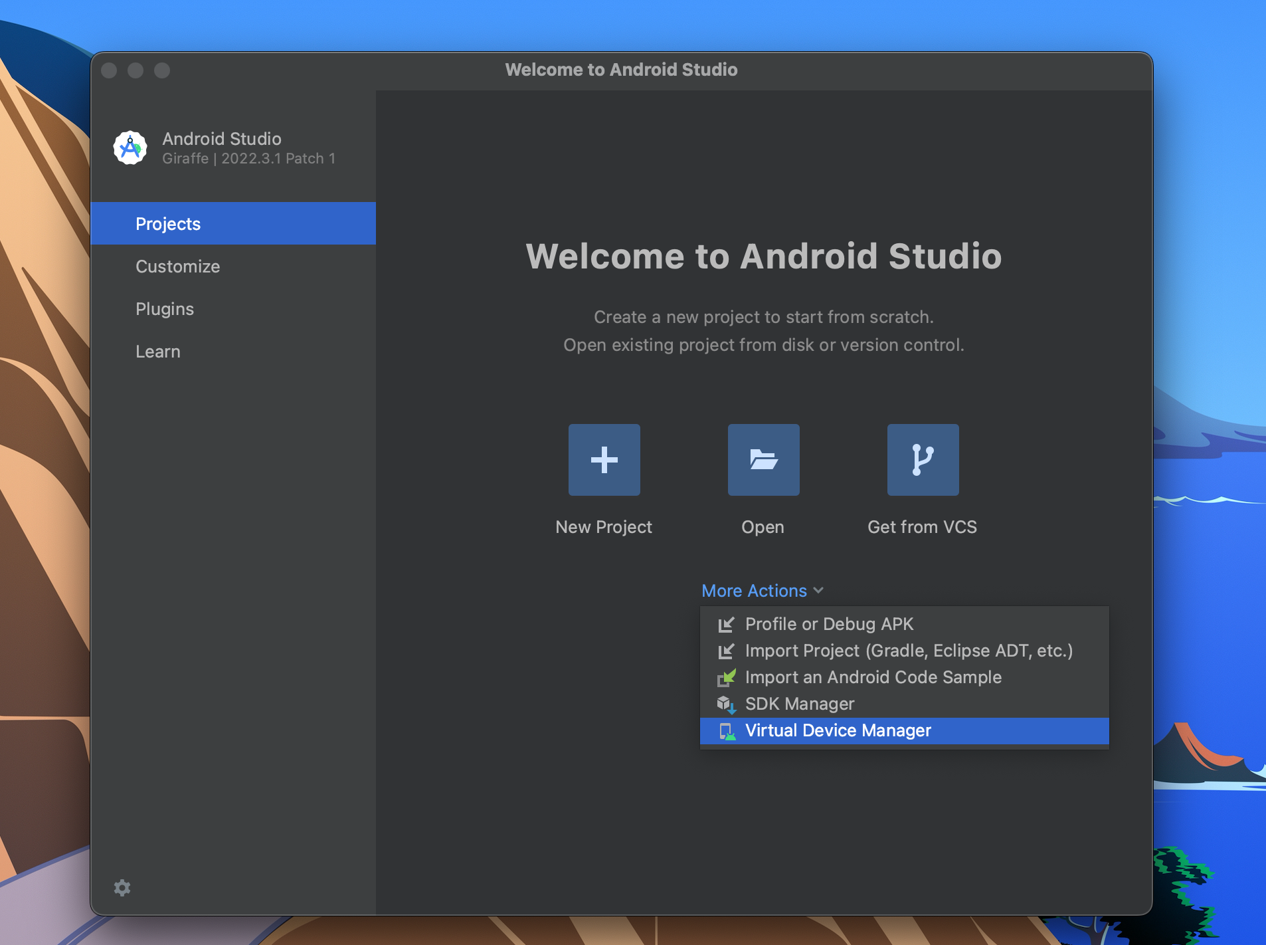Click the SDK Manager box icon
1266x945 pixels.
click(727, 704)
